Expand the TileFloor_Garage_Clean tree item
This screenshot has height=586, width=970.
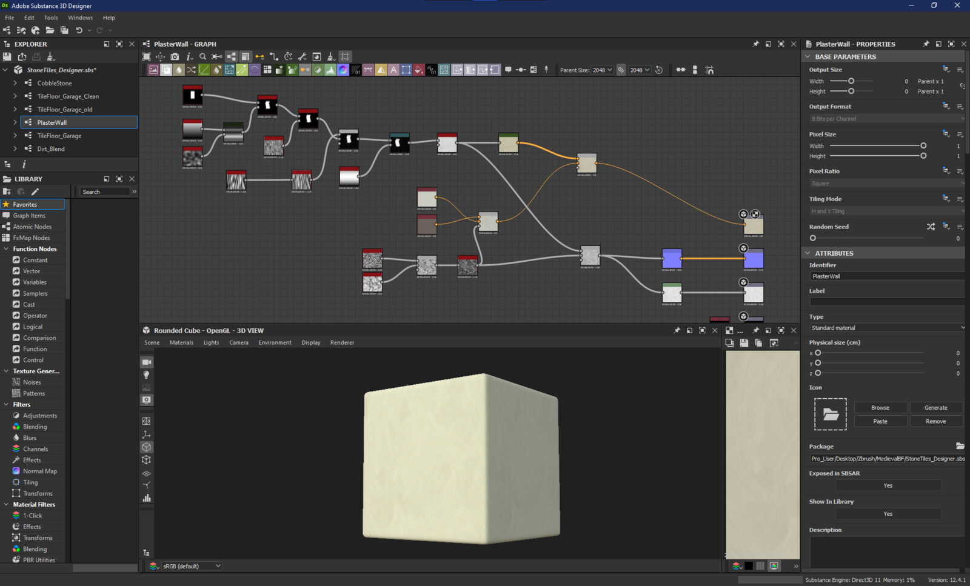click(x=15, y=96)
